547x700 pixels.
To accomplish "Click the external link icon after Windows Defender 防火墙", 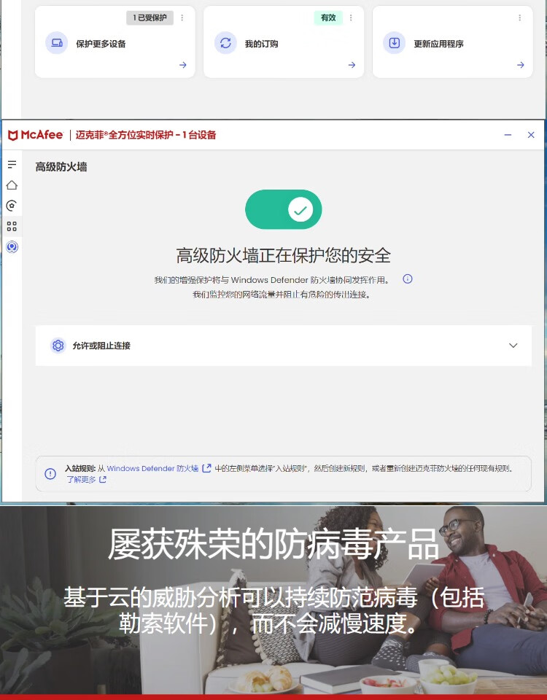I will [206, 468].
